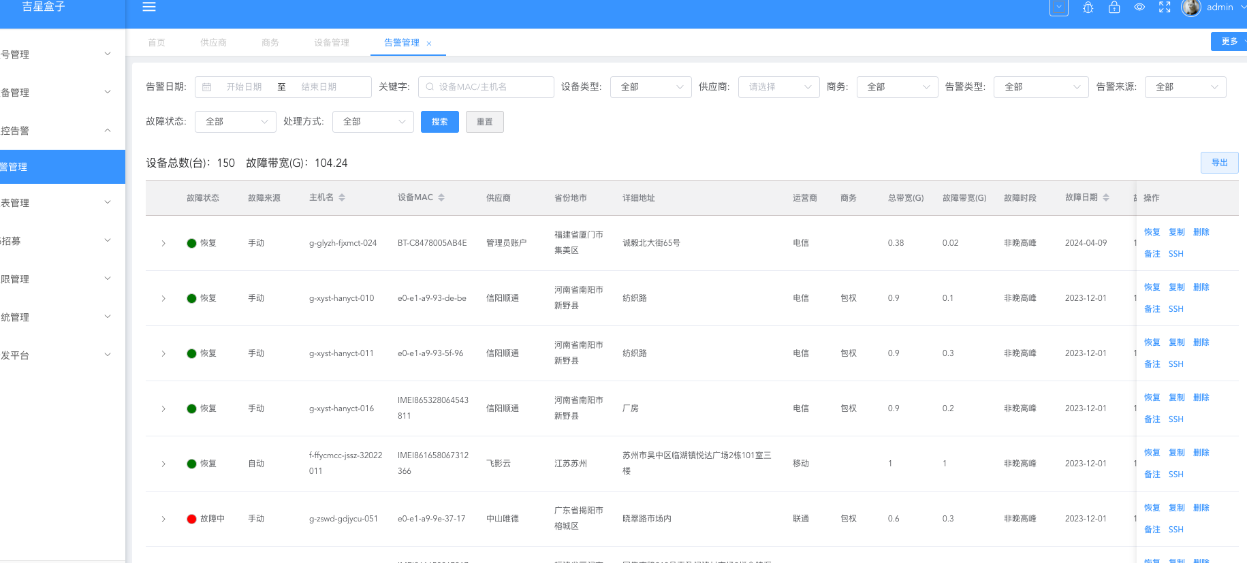This screenshot has width=1247, height=563.
Task: Expand the 表管理 sidebar menu
Action: point(63,203)
